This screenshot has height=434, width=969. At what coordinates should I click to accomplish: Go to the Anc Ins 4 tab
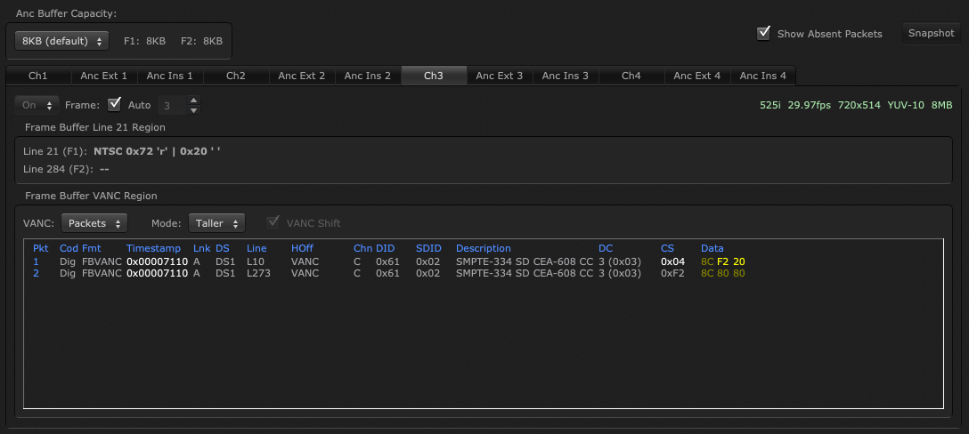(763, 76)
